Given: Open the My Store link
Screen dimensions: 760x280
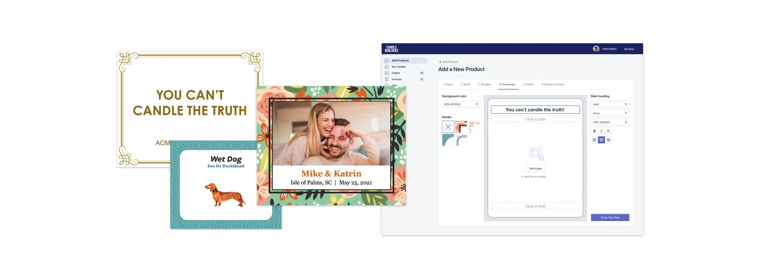Looking at the screenshot, I should coord(629,49).
